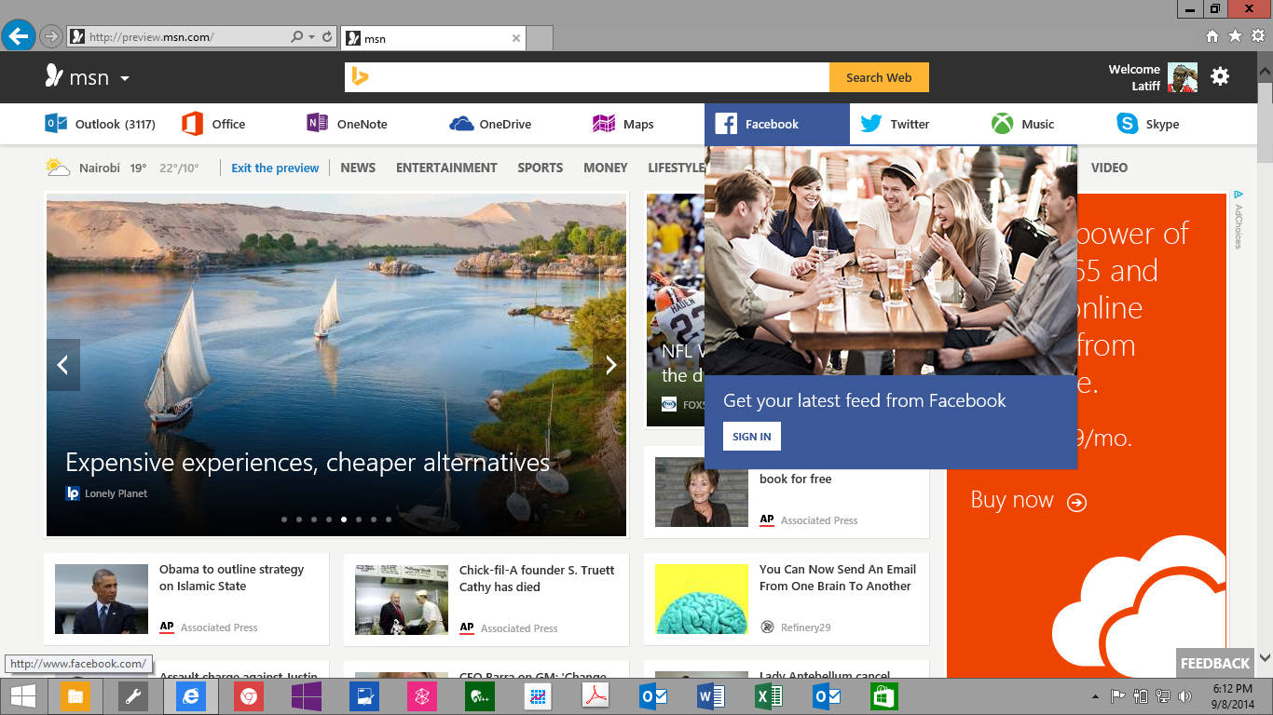
Task: Open the ENTERTAINMENT section
Action: point(446,169)
